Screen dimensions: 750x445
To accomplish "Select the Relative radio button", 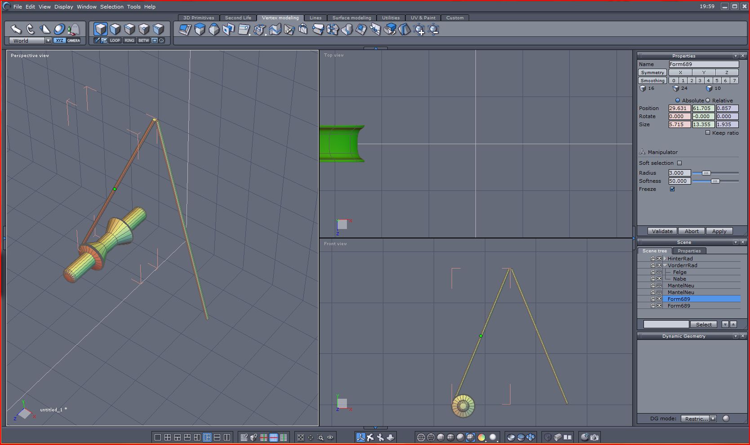I will (x=708, y=100).
